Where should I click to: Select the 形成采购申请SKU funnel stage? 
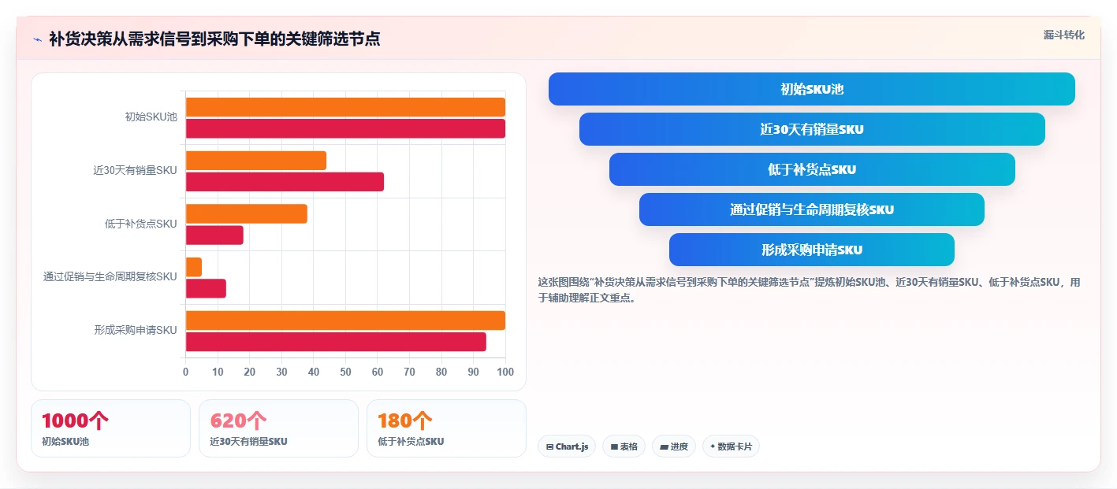(x=812, y=250)
